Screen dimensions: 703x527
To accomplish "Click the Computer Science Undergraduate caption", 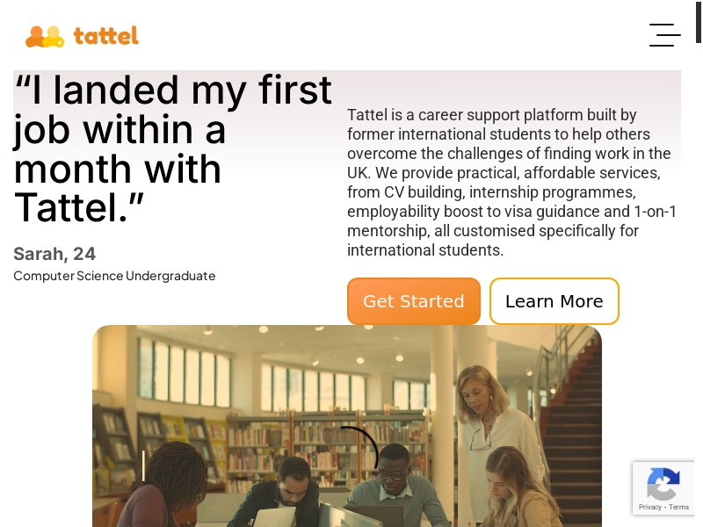I will point(114,276).
